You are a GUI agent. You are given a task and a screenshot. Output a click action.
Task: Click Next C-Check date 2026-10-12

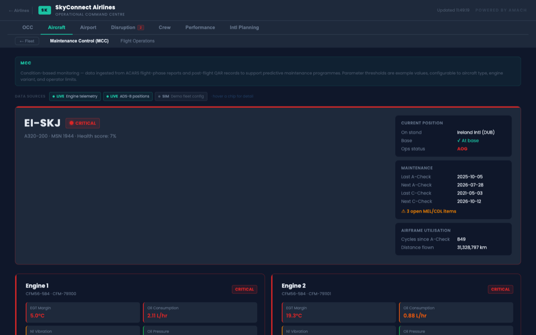pos(469,201)
